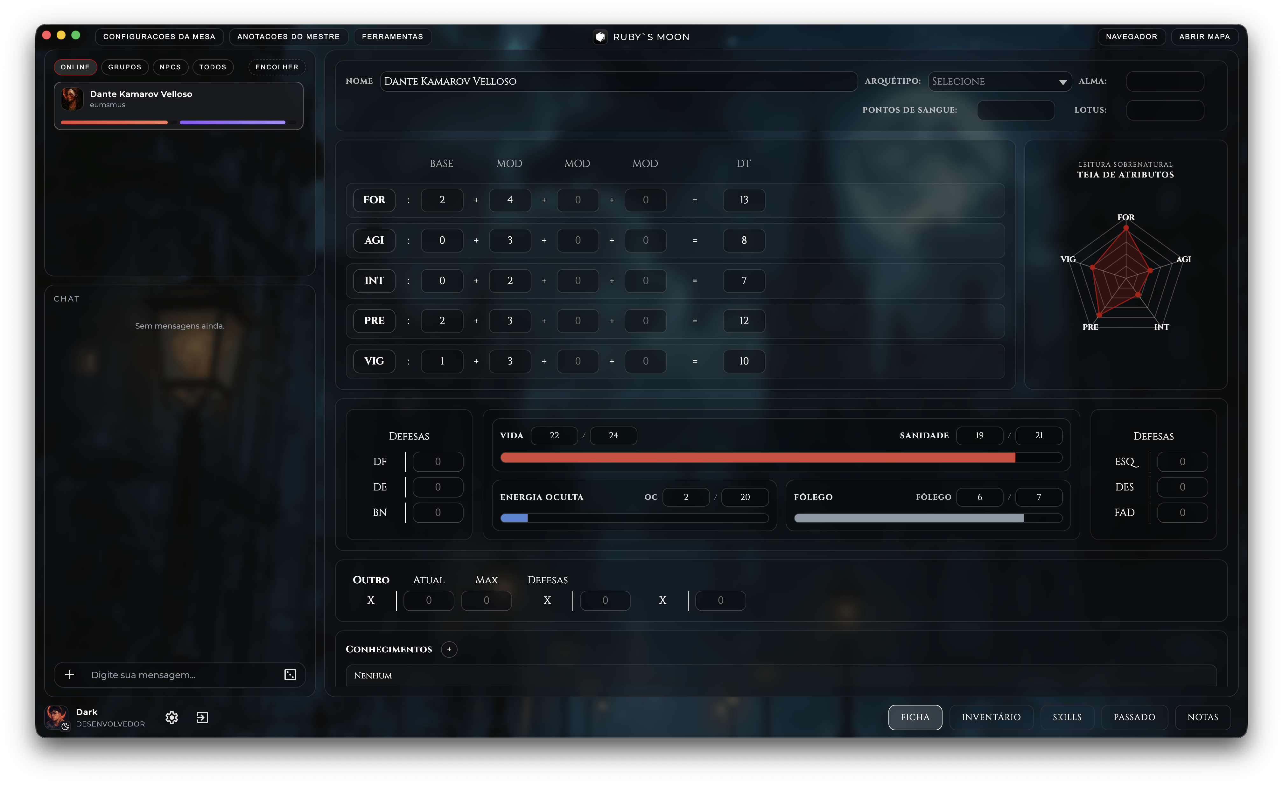Viewport: 1283px width, 785px height.
Task: Open Configuracoes da Mesa menu
Action: pos(159,37)
